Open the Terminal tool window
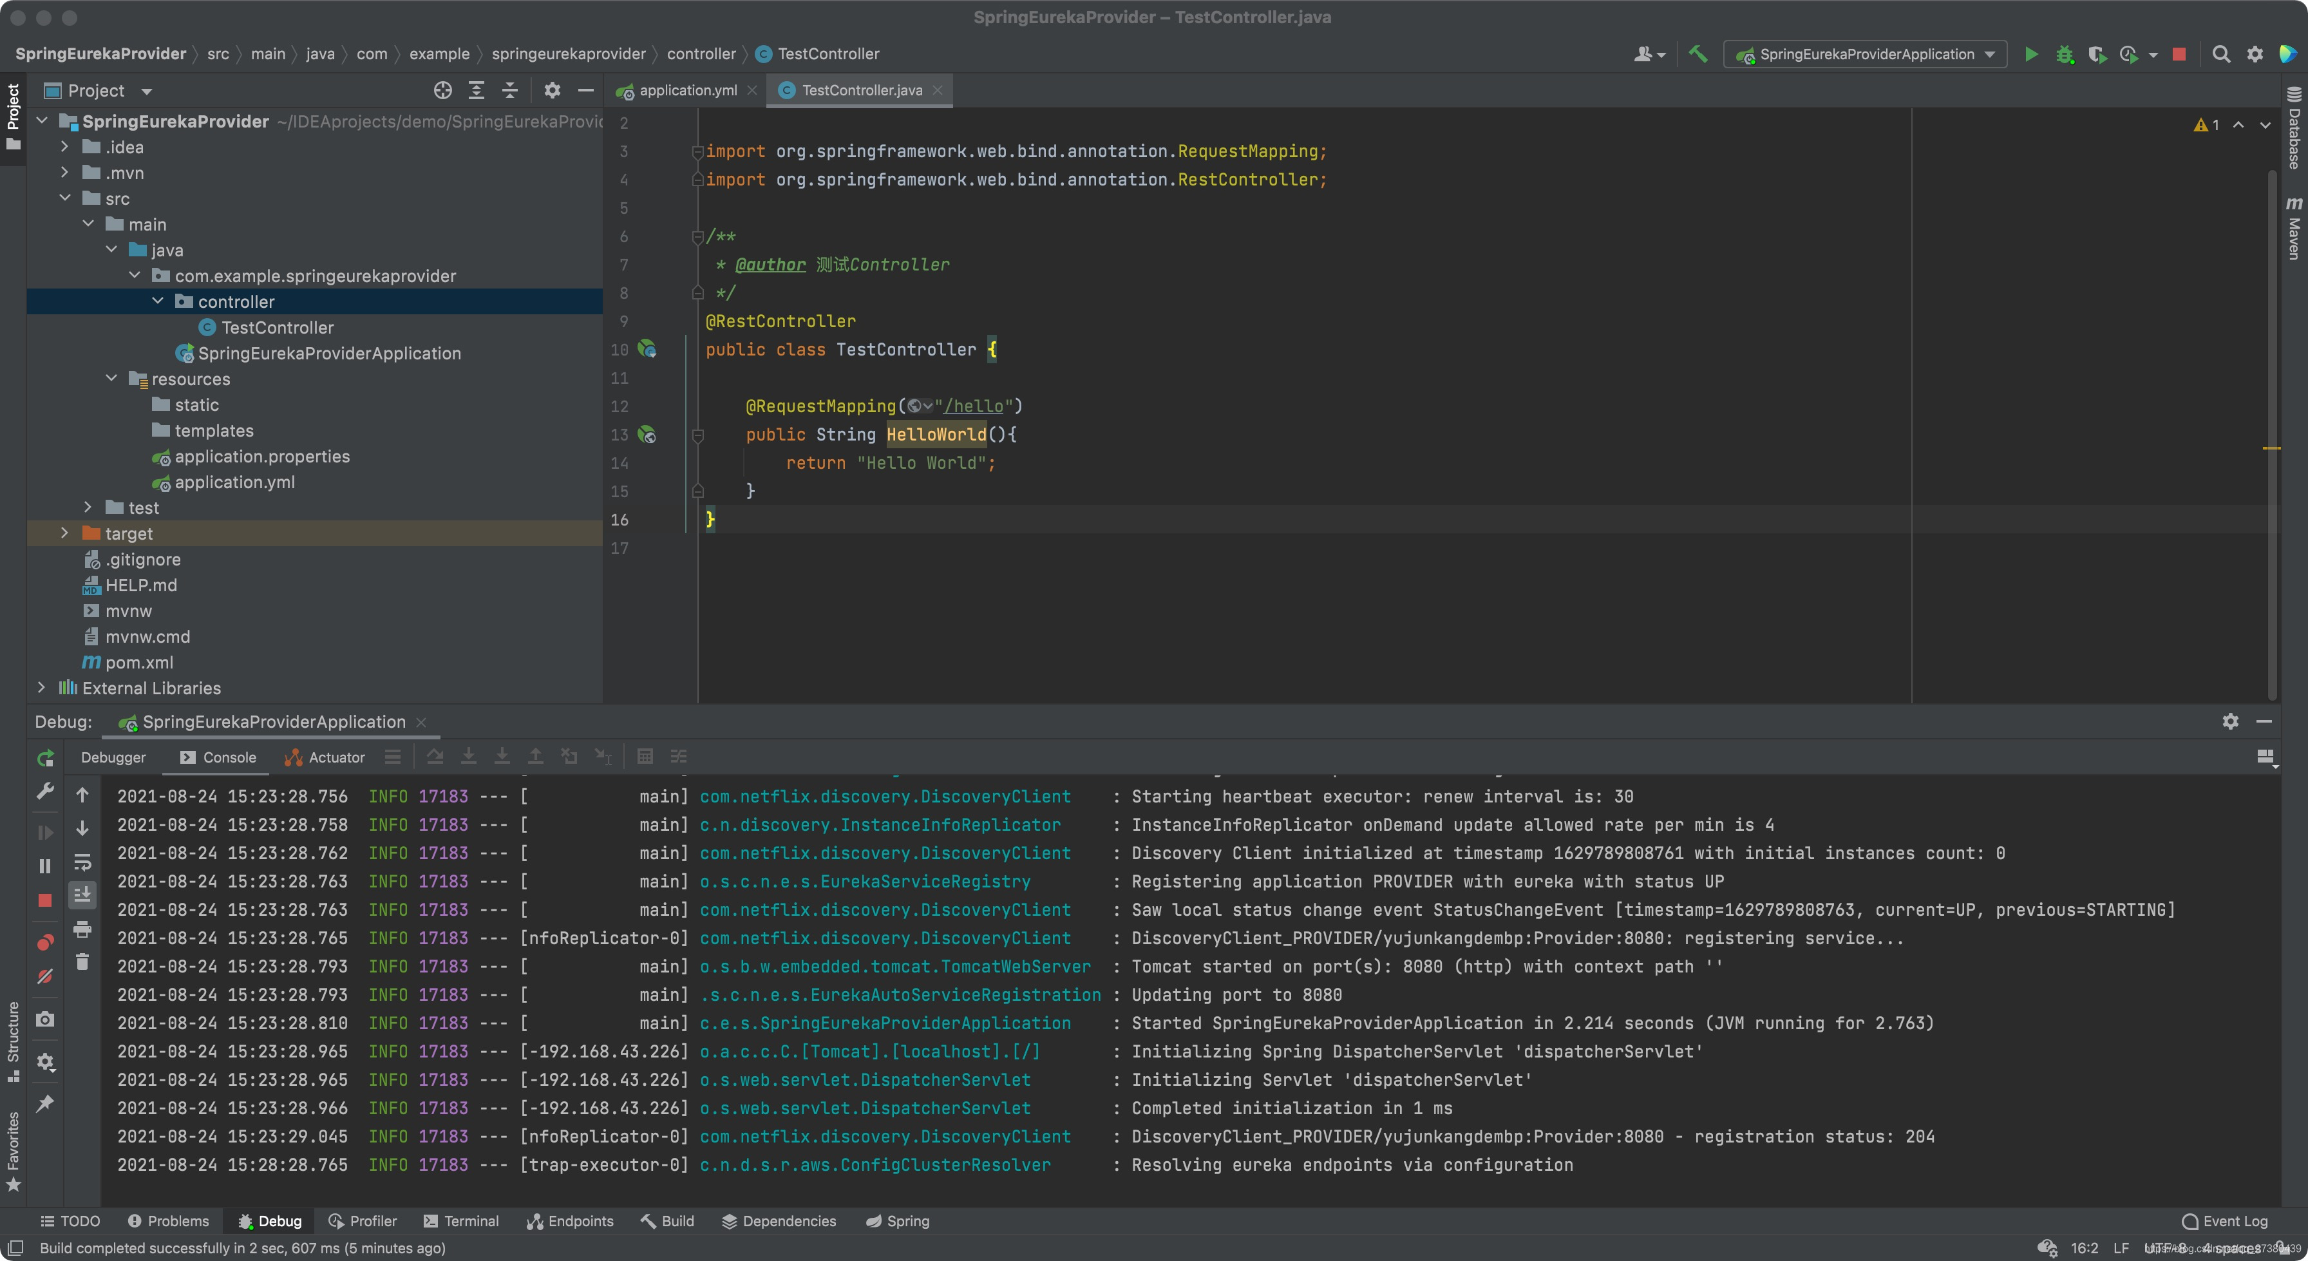This screenshot has height=1261, width=2308. coord(462,1220)
